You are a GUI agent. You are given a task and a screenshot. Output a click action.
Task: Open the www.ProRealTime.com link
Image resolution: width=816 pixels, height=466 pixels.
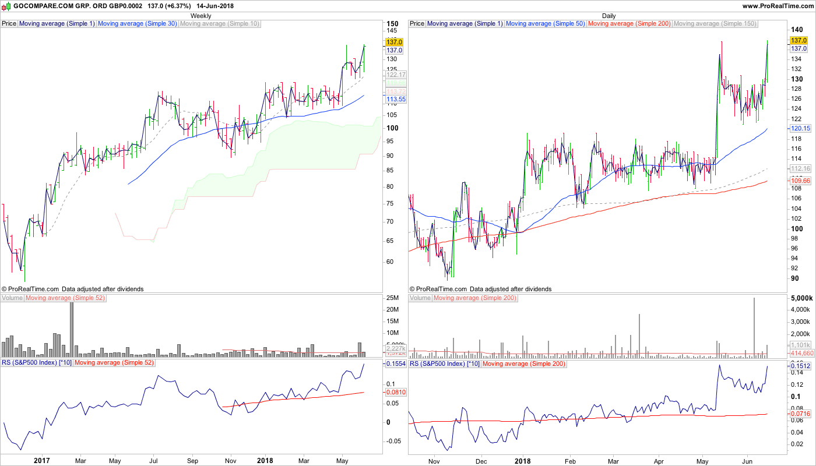(778, 6)
